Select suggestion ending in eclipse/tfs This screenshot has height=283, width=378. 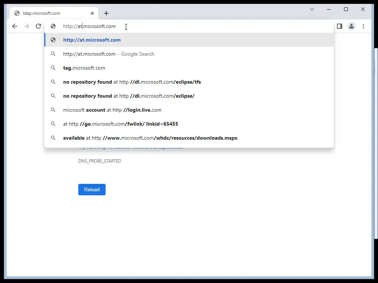(189, 82)
